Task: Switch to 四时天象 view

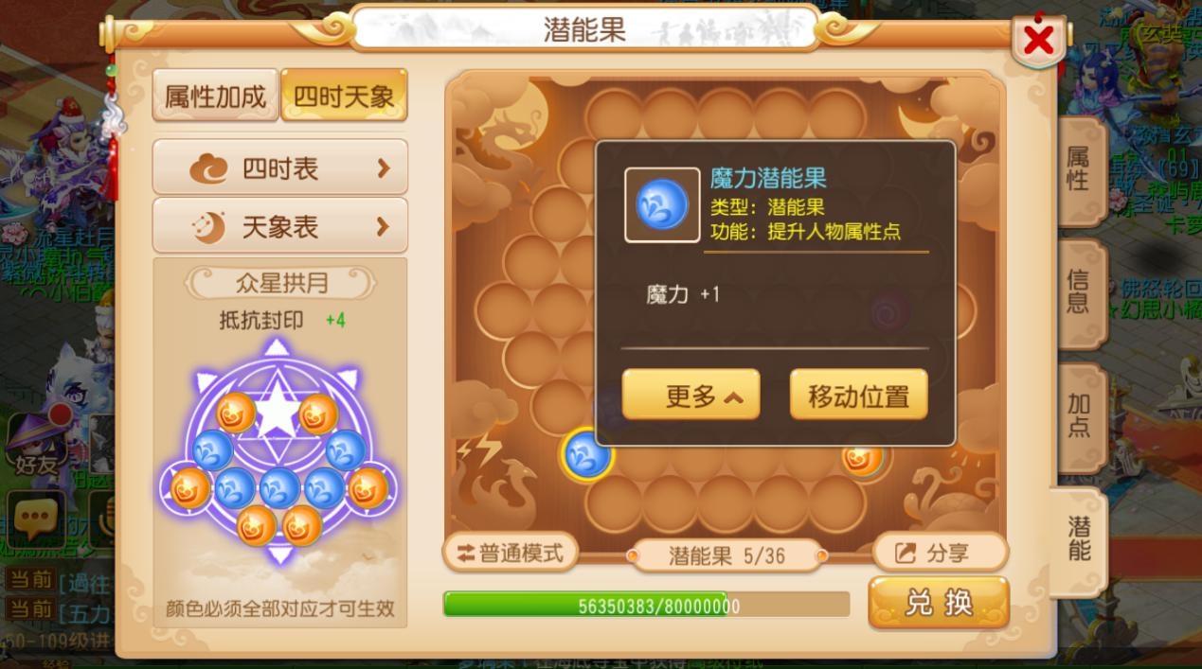Action: (x=344, y=96)
